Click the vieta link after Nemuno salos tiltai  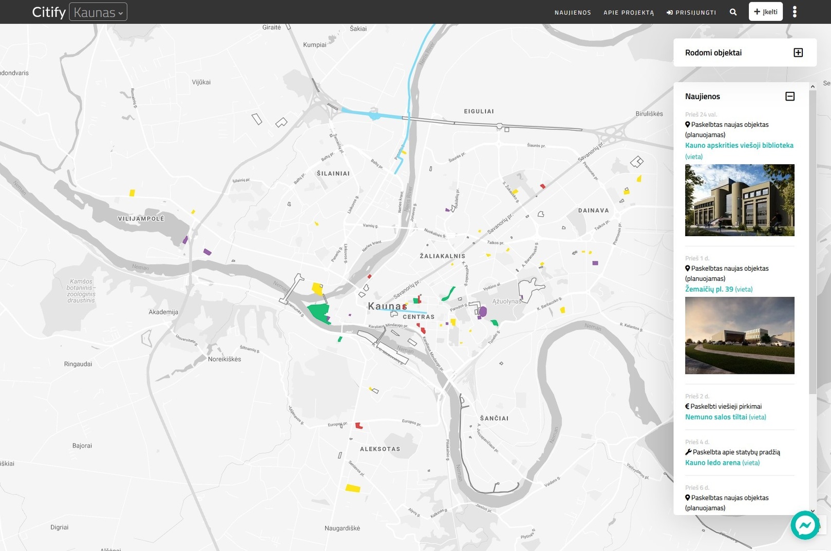point(758,417)
